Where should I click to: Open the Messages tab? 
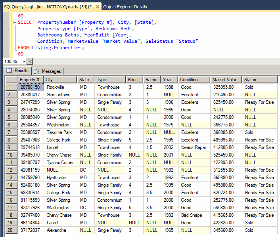pos(48,71)
